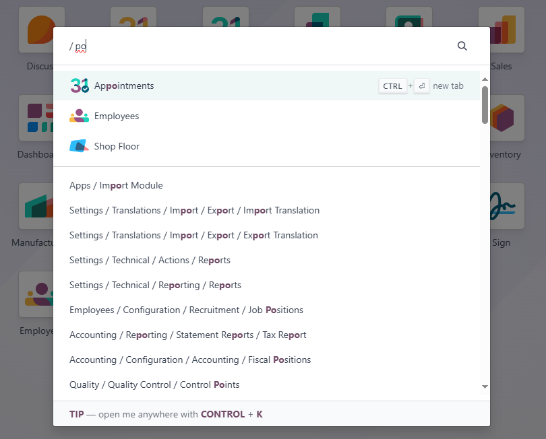Choose the Import Translation settings result
546x439 pixels.
coord(194,210)
